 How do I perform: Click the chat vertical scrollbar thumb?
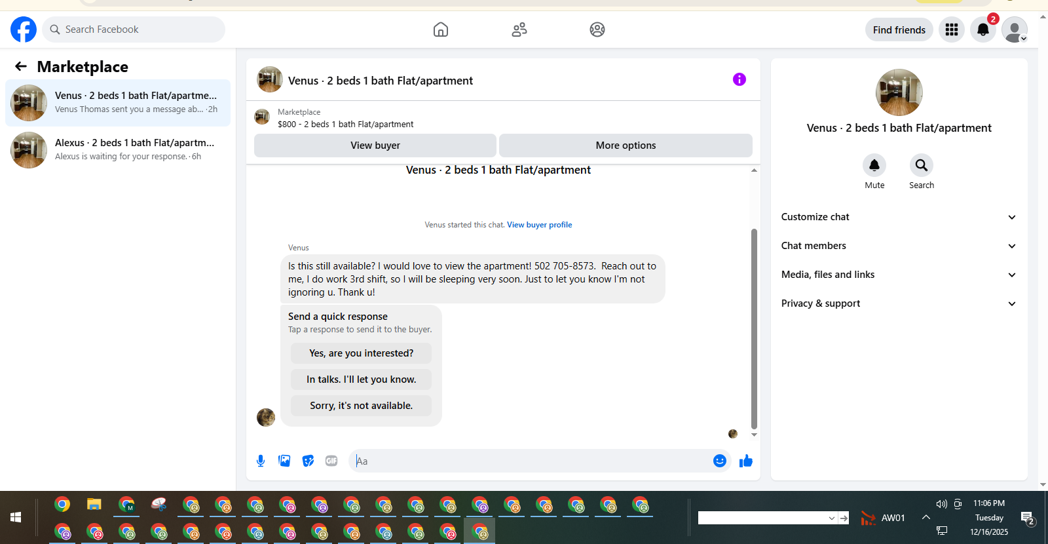pyautogui.click(x=754, y=328)
